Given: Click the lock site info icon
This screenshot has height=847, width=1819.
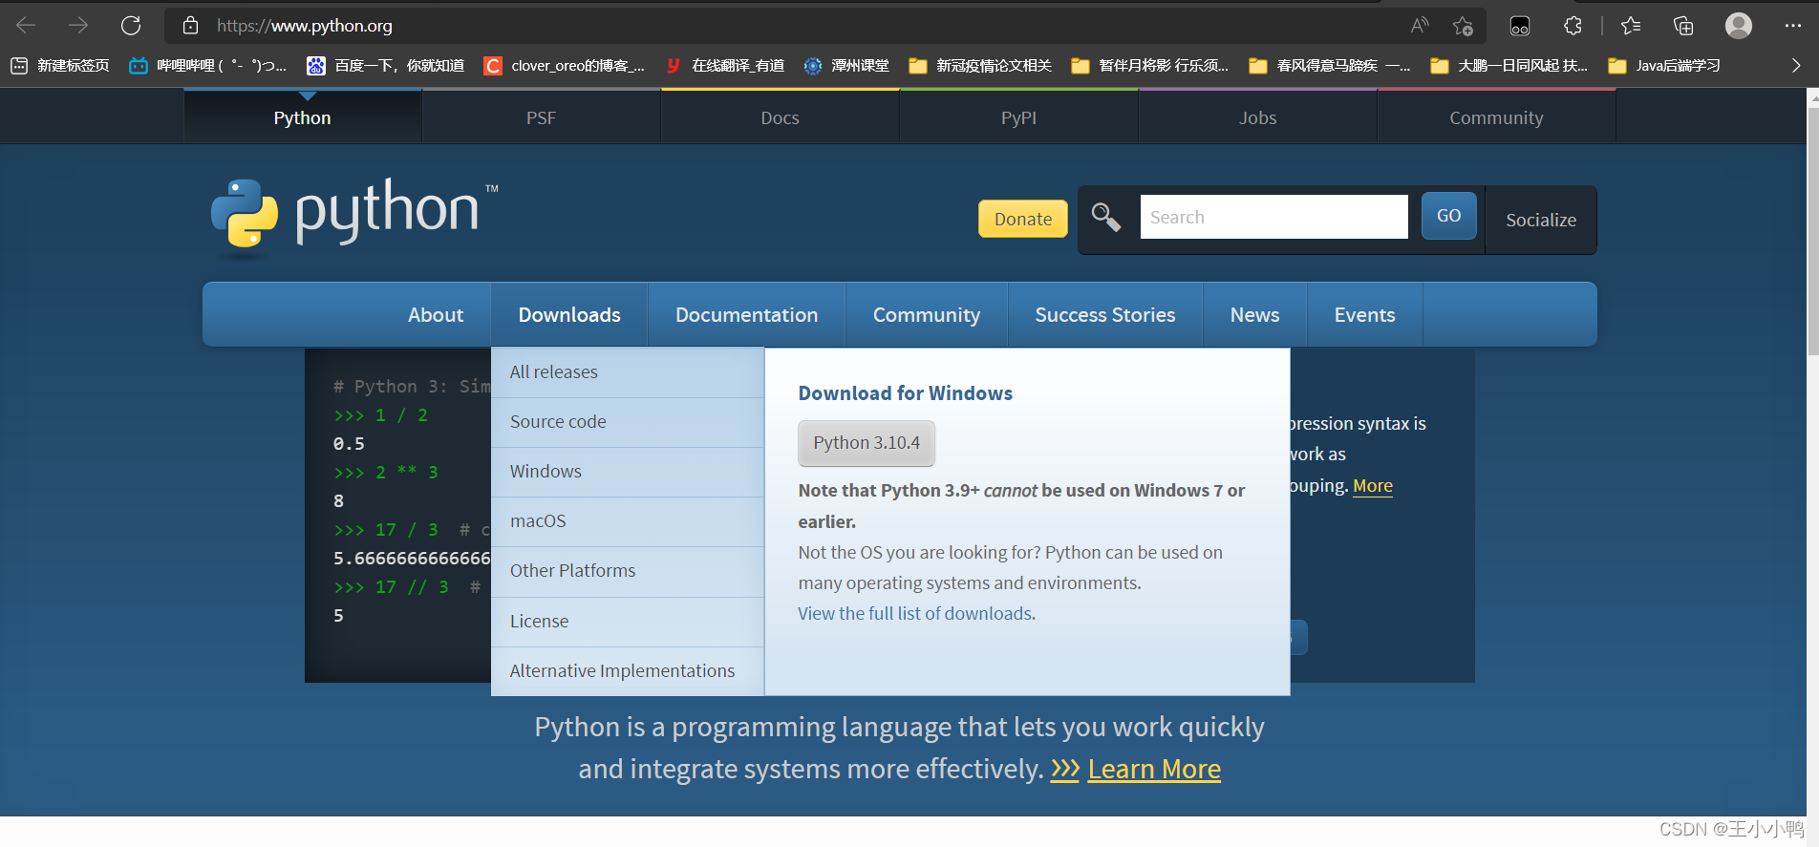Looking at the screenshot, I should pyautogui.click(x=190, y=26).
